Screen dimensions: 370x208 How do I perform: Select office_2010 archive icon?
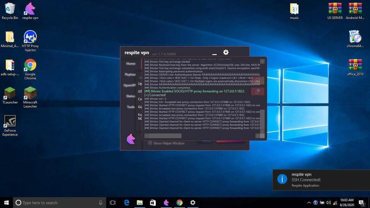pyautogui.click(x=355, y=67)
